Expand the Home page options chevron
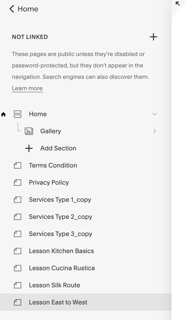This screenshot has width=185, height=320. pos(155,114)
